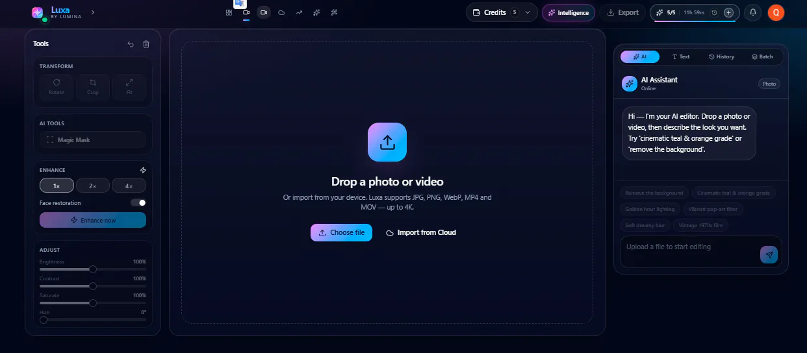Click the Luxa logo icon
Image resolution: width=807 pixels, height=353 pixels.
coord(38,12)
